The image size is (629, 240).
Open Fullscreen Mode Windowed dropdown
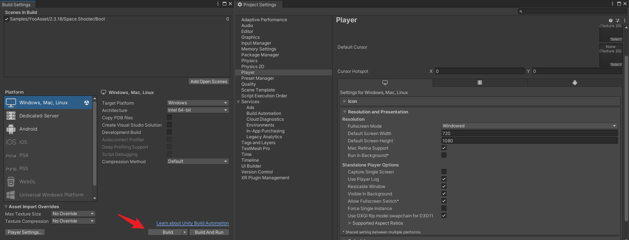pos(530,126)
